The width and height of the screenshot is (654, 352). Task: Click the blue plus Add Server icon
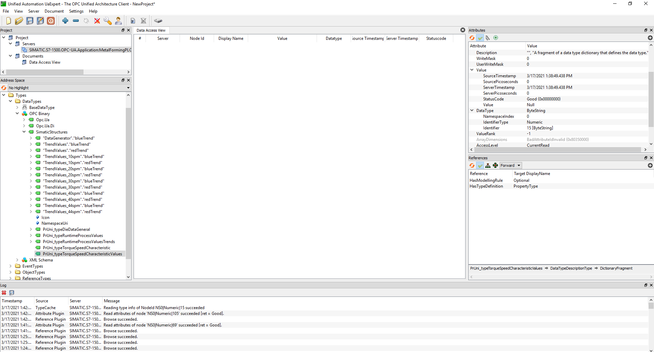65,21
